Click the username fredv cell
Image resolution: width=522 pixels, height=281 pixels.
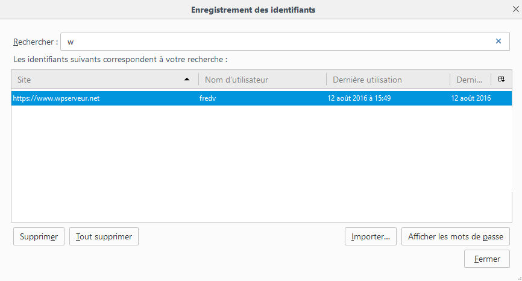[x=208, y=98]
